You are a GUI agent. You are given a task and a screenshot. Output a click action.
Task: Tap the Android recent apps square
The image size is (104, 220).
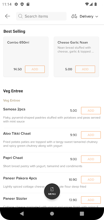pyautogui.click(x=82, y=214)
